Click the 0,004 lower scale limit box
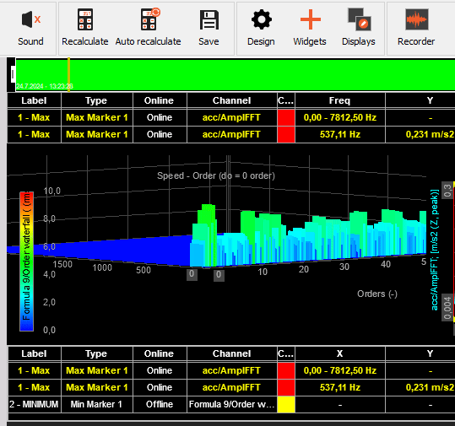Viewport: 455px width, 426px height. coord(447,308)
